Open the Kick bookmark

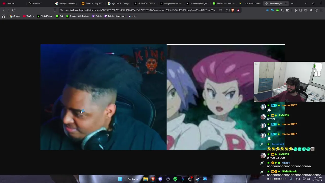(x=60, y=16)
